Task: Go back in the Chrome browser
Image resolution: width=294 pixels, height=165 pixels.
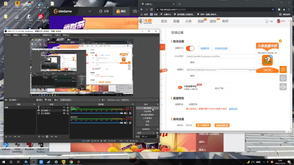Action: coord(141,10)
